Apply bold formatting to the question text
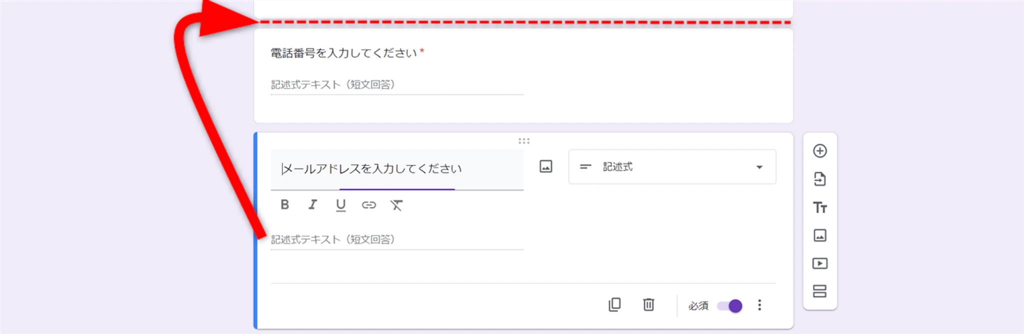The height and width of the screenshot is (334, 1024). click(x=284, y=205)
